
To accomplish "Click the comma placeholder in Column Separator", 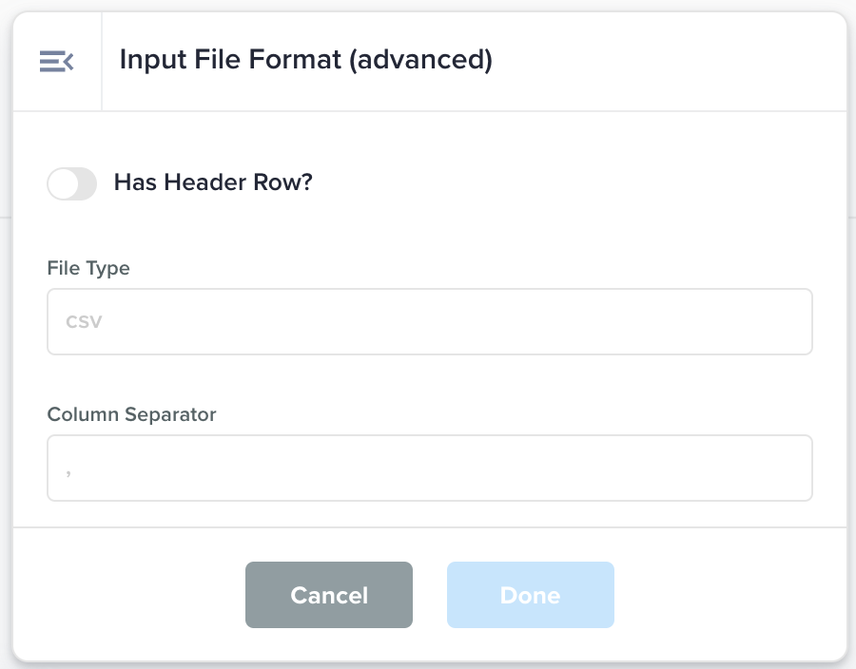I will tap(69, 470).
